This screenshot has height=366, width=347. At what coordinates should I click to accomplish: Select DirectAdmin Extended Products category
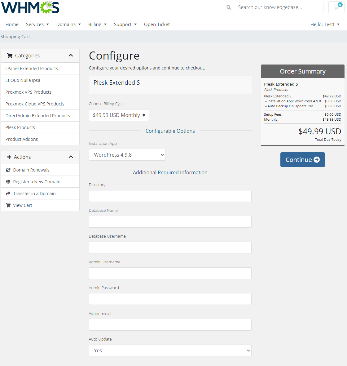point(40,116)
